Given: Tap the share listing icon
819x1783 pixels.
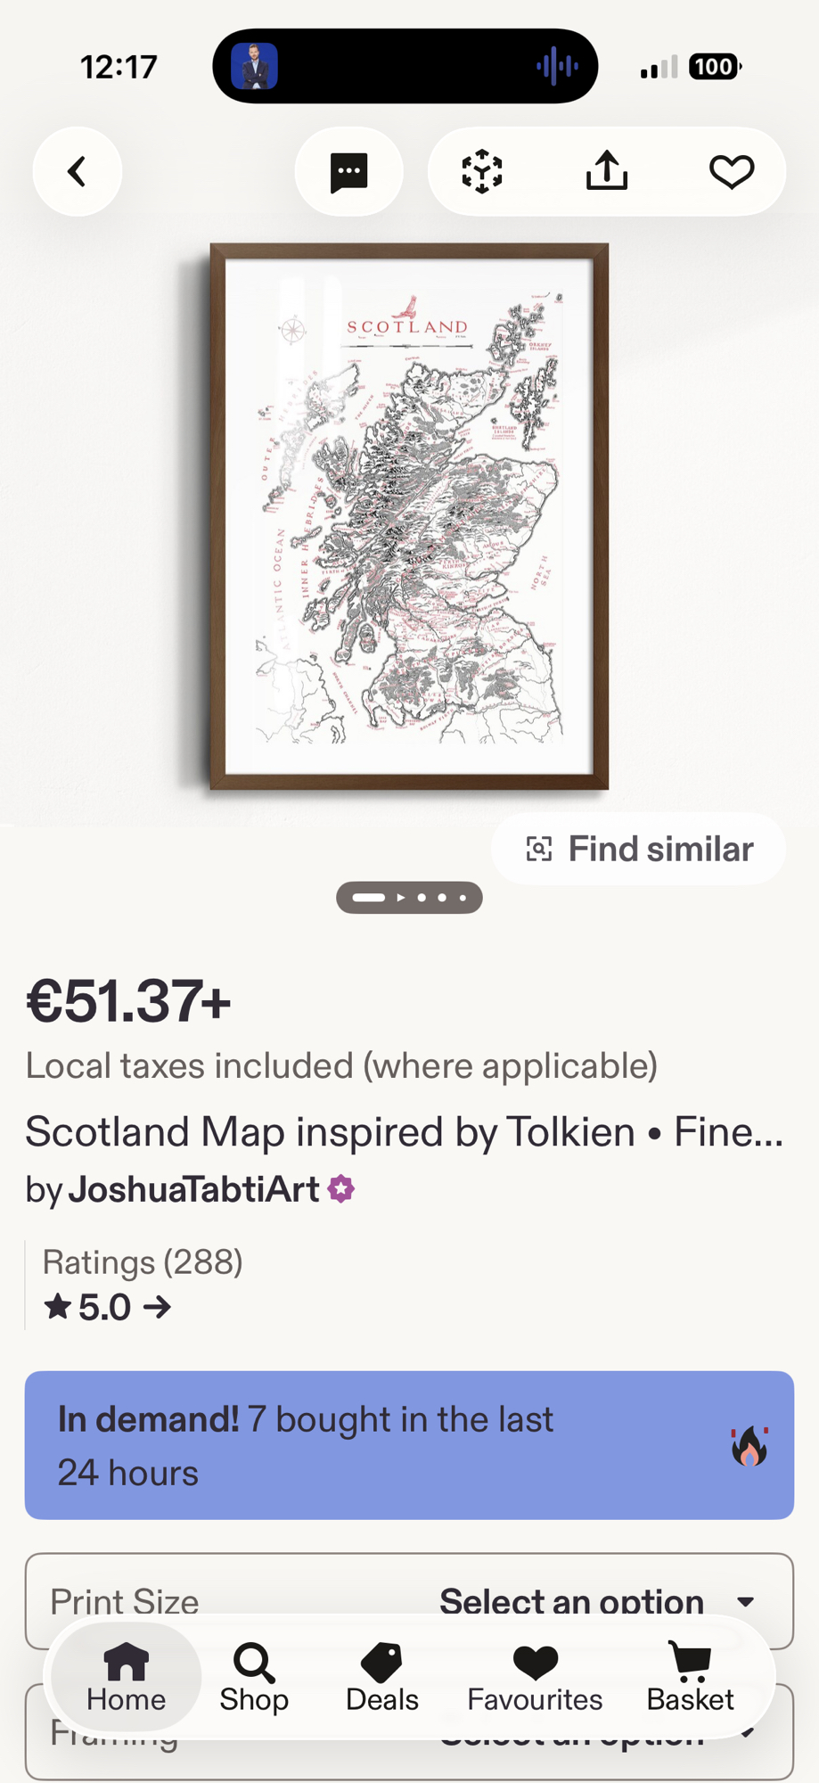Looking at the screenshot, I should tap(607, 171).
